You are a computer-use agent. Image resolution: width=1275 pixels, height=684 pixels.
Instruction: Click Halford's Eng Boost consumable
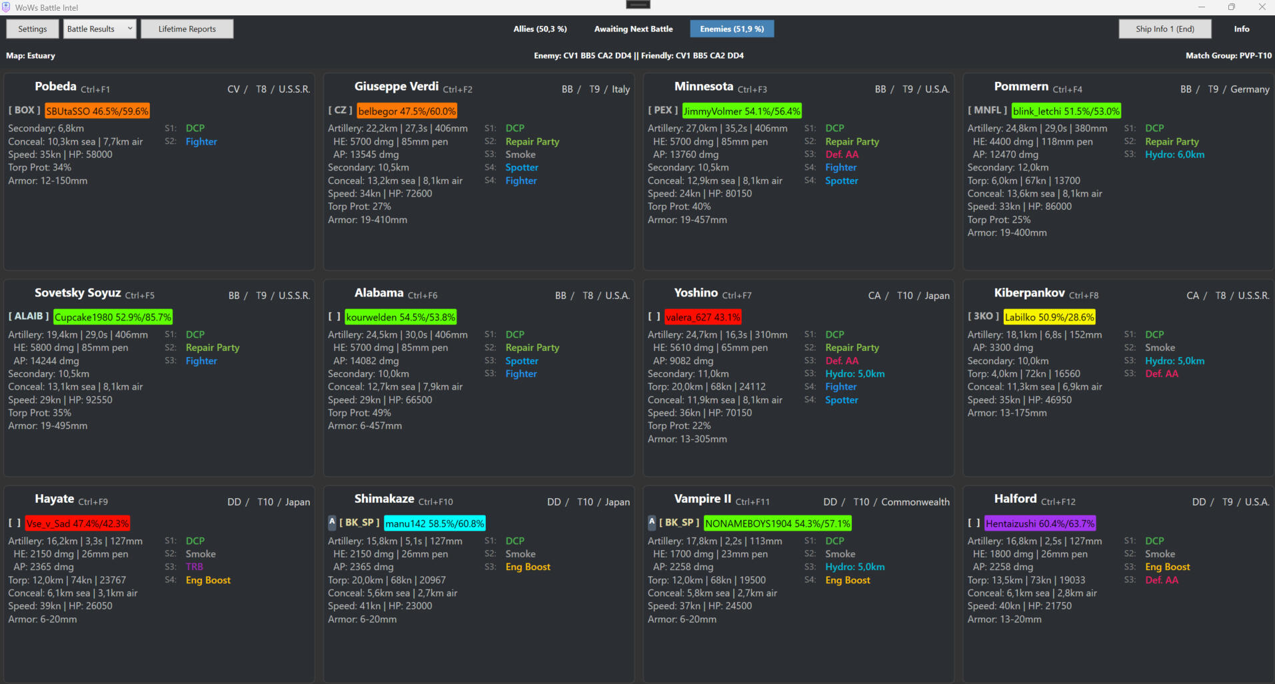coord(1168,567)
